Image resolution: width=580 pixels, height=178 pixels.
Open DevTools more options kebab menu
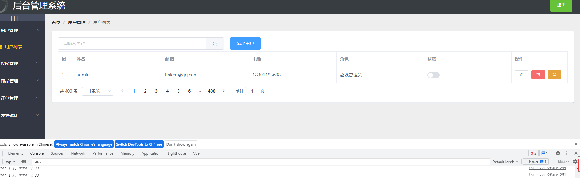coord(567,153)
